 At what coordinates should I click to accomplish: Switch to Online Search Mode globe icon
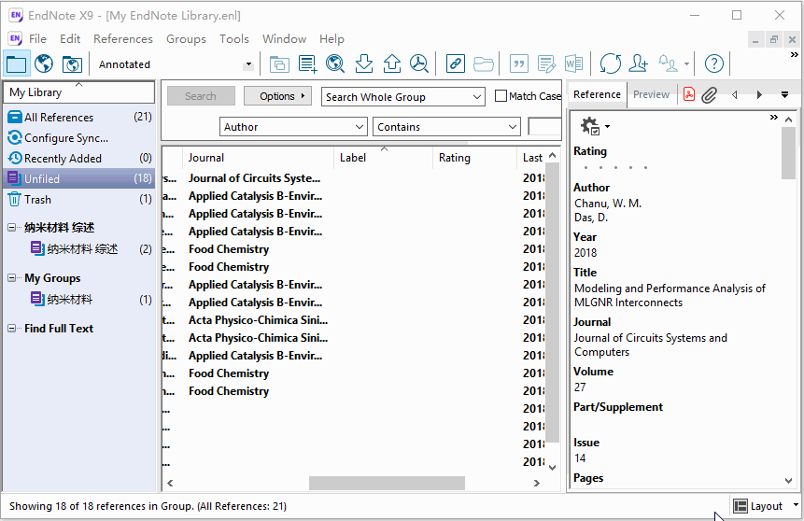[x=44, y=64]
